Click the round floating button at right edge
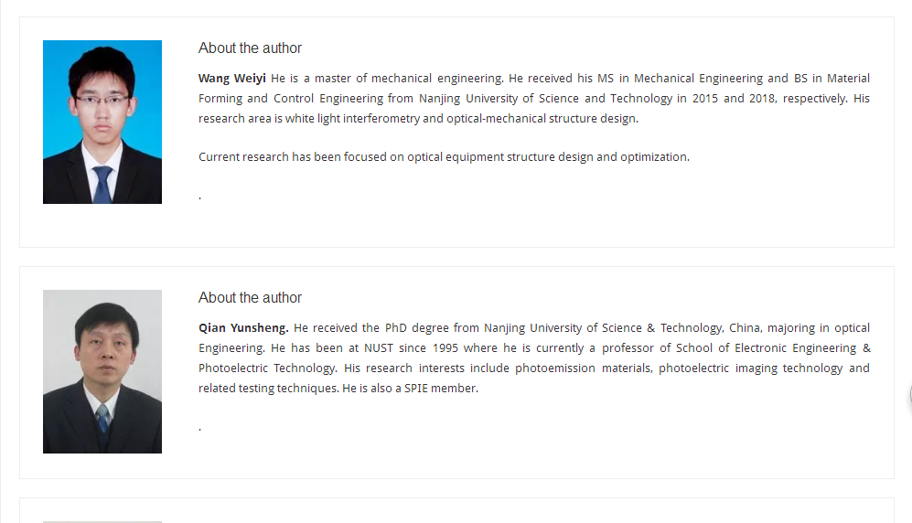912x523 pixels. (910, 395)
